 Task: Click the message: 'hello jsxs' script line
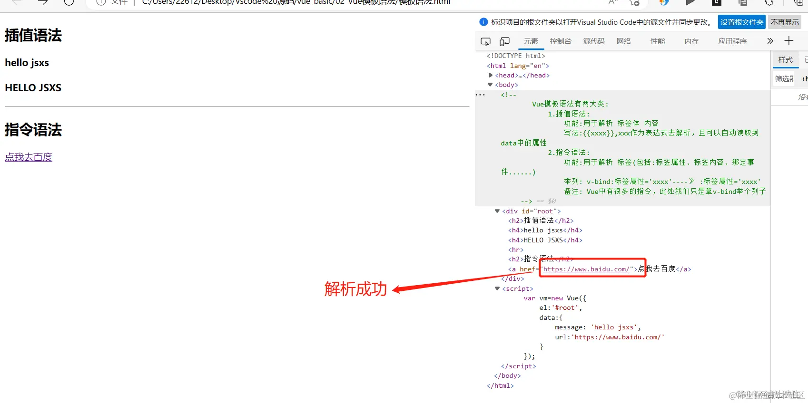pos(598,327)
